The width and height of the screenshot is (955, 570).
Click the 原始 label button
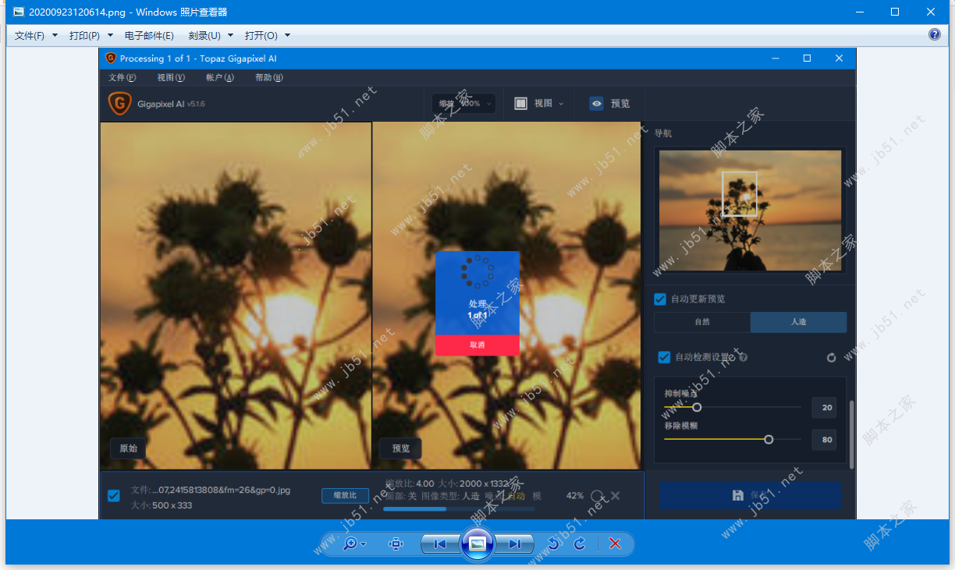point(128,448)
